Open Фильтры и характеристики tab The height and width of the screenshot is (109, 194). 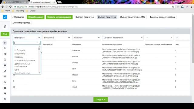click(x=162, y=17)
